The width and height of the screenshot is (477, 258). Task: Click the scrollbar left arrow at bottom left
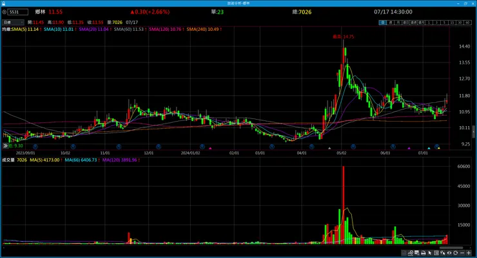click(4, 248)
